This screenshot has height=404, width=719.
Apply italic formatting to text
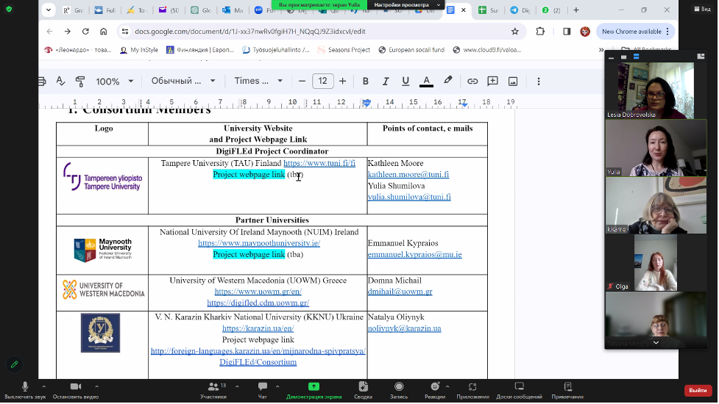tap(386, 81)
